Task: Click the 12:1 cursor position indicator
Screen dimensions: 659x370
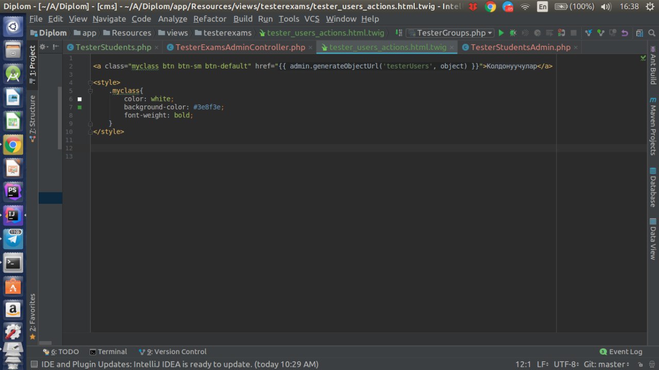Action: [523, 364]
